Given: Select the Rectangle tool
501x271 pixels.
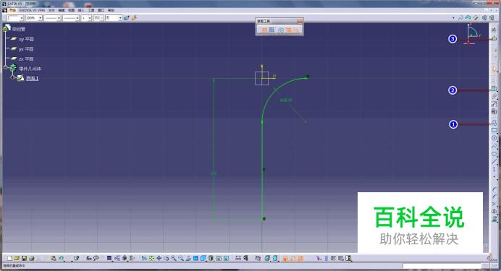Looking at the screenshot, I should 494,130.
